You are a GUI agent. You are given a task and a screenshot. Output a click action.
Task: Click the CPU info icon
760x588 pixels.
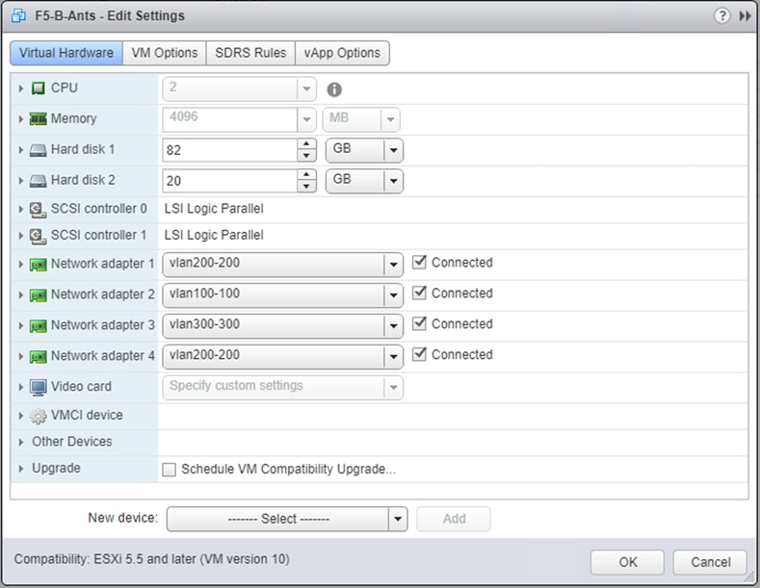pyautogui.click(x=334, y=89)
